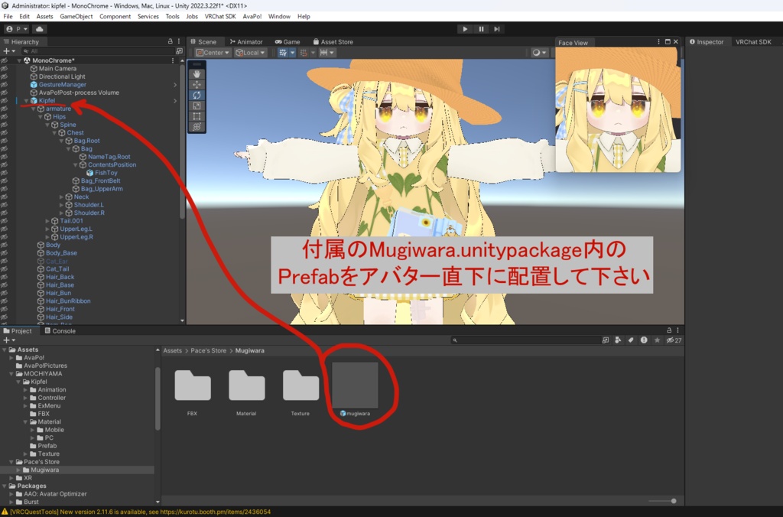Switch to the Animator tab

pyautogui.click(x=246, y=42)
